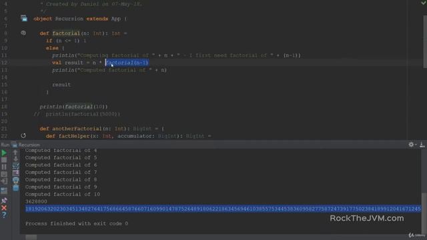Click 'else' keyword on line 10

tap(52, 48)
